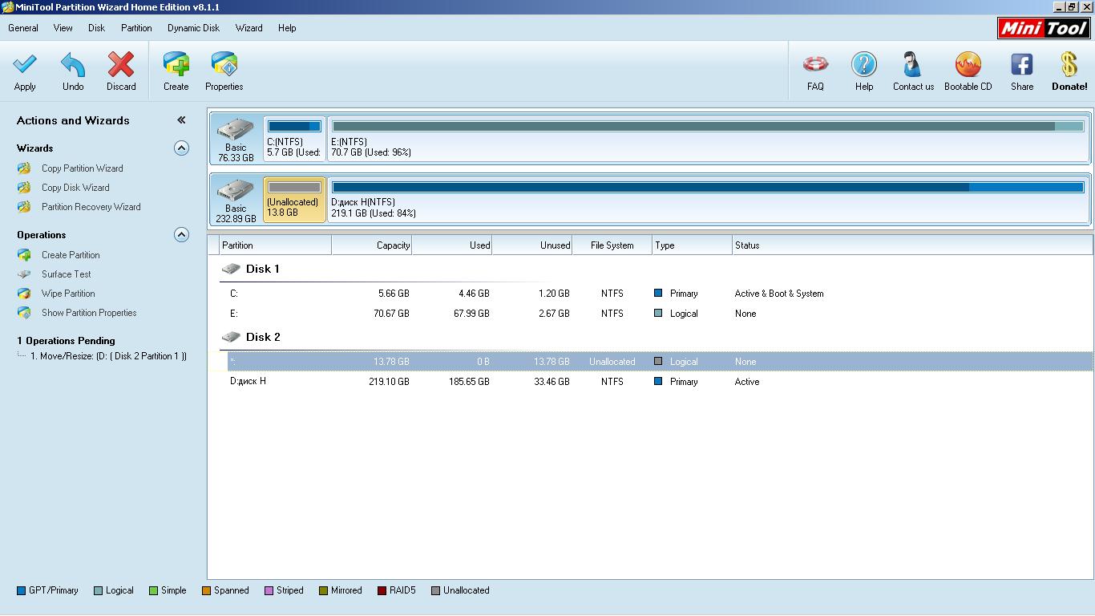Viewport: 1095px width, 616px height.
Task: Click the MiniTool logo
Action: pos(1044,28)
